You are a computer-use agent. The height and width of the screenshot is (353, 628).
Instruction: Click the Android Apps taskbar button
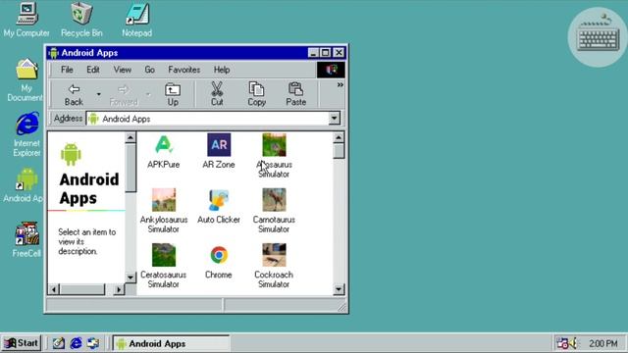(x=172, y=343)
